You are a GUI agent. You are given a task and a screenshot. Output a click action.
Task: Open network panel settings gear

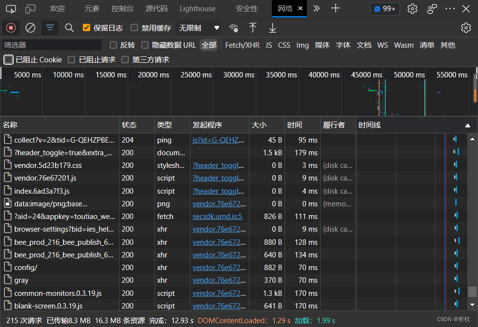[466, 28]
